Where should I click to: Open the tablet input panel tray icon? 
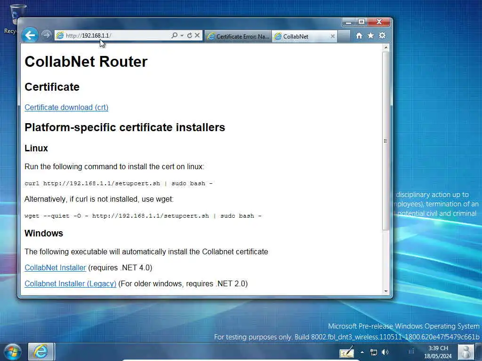[347, 352]
